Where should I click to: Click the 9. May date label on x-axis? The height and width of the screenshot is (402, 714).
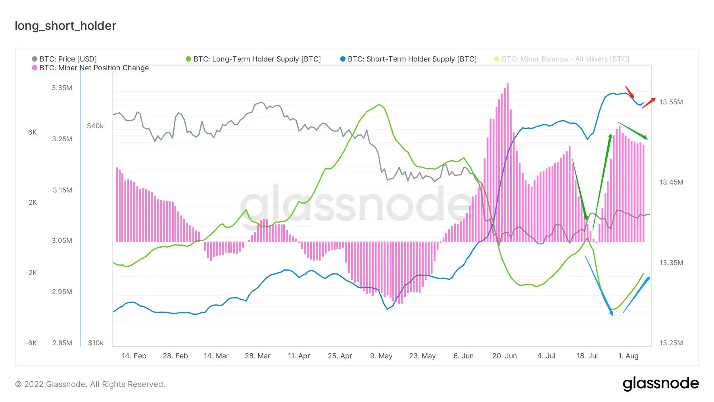381,356
